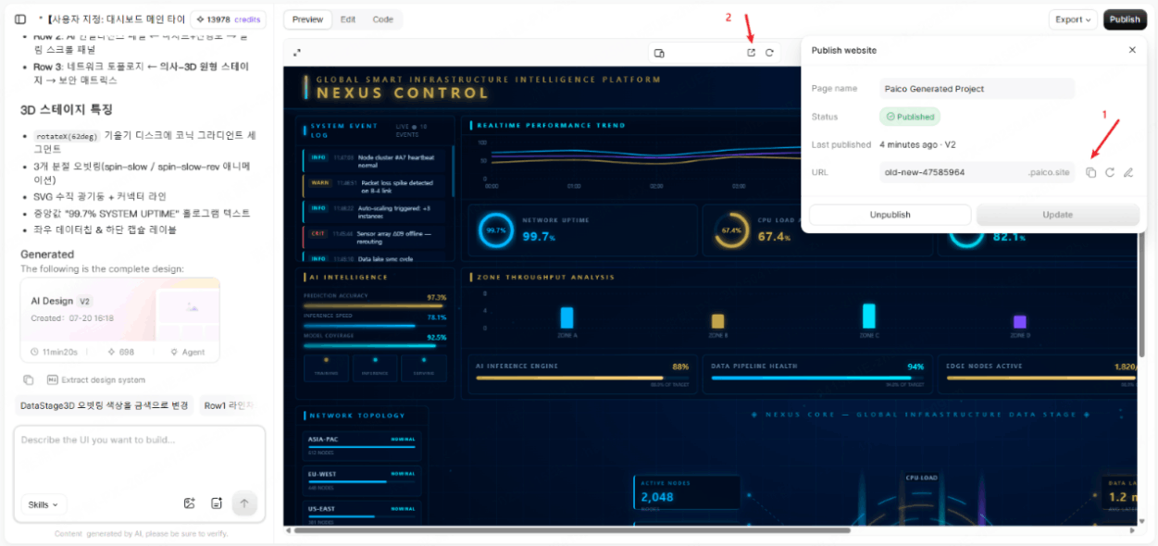Click the black Publish button
Screen dimensions: 1158x546
(1125, 19)
